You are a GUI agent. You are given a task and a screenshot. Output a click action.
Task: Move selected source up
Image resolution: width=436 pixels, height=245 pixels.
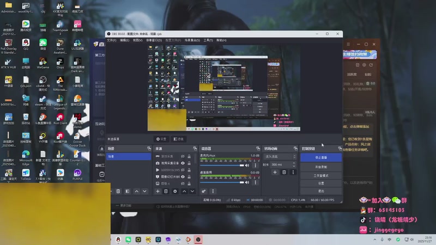(x=184, y=192)
